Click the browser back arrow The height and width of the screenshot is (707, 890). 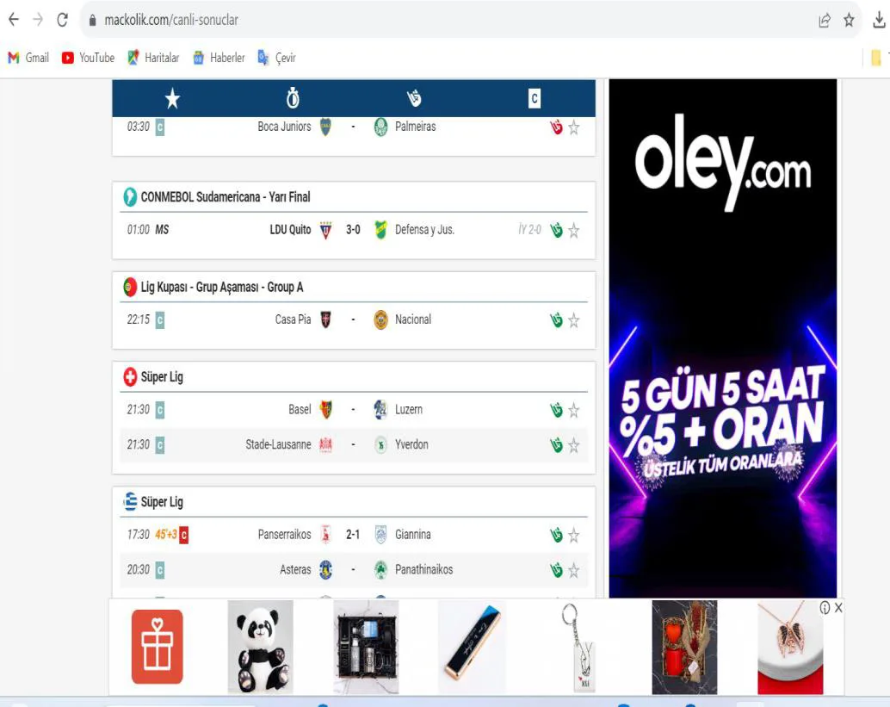click(x=14, y=20)
